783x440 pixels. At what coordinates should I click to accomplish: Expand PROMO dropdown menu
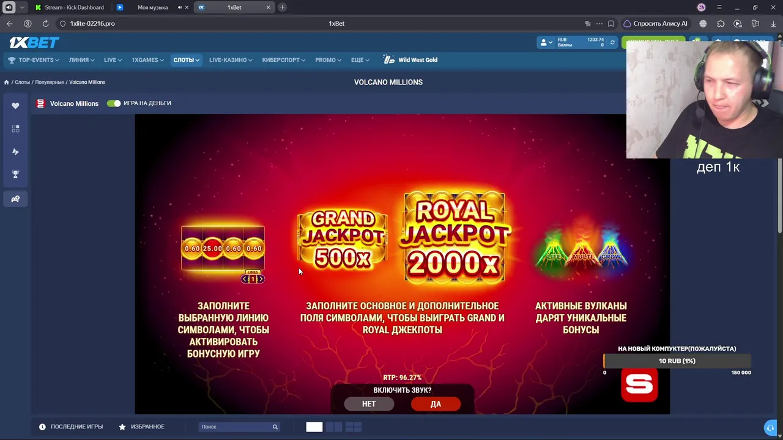(328, 60)
